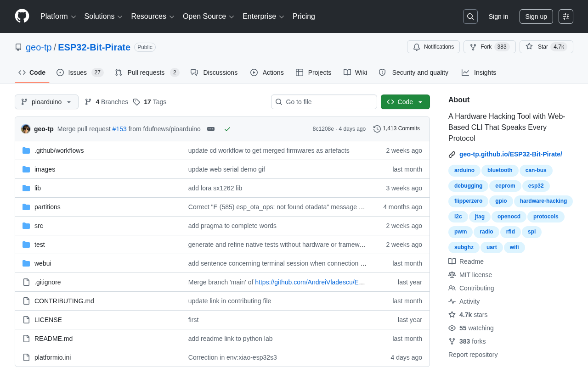Click the Go to file search field
Screen dimensions: 588x367
[324, 102]
